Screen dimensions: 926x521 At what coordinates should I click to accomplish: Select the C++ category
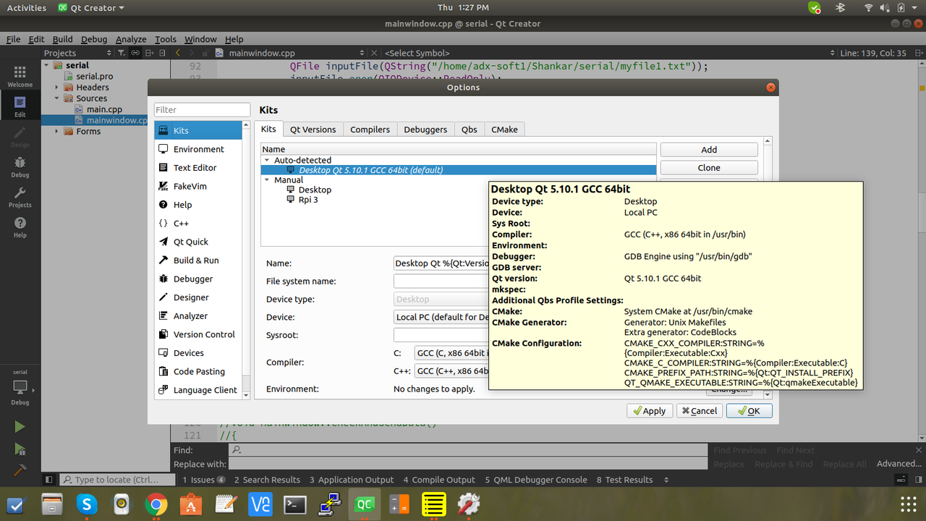(198, 223)
